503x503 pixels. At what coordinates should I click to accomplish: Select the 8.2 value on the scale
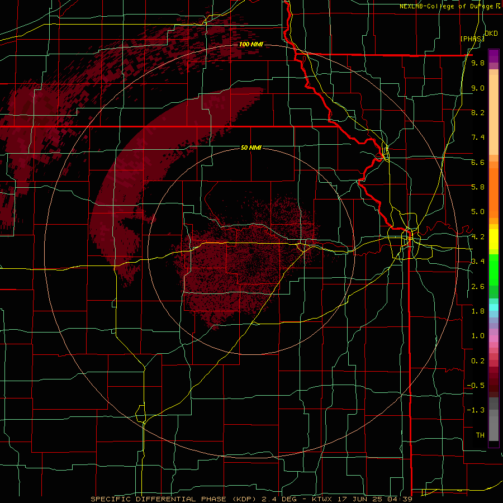point(478,112)
